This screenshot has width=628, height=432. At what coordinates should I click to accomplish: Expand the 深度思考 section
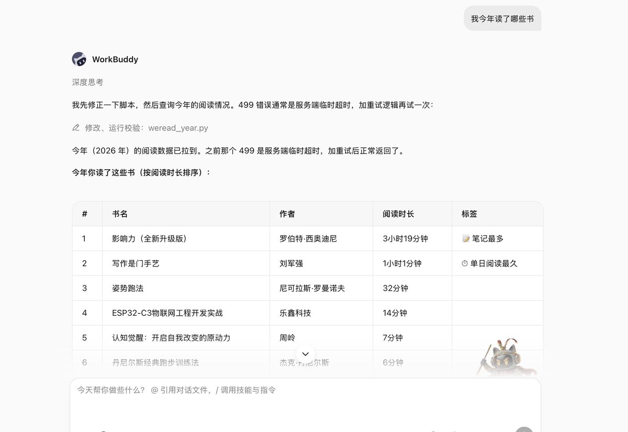pyautogui.click(x=87, y=82)
